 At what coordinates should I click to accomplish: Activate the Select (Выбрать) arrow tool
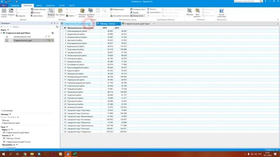pyautogui.click(x=51, y=13)
